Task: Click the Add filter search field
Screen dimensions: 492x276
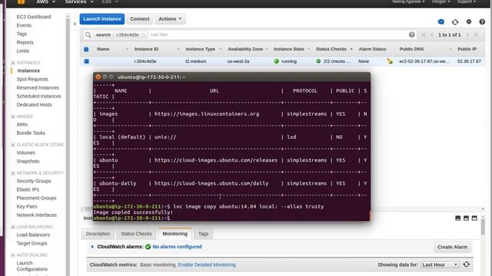Action: [x=159, y=34]
